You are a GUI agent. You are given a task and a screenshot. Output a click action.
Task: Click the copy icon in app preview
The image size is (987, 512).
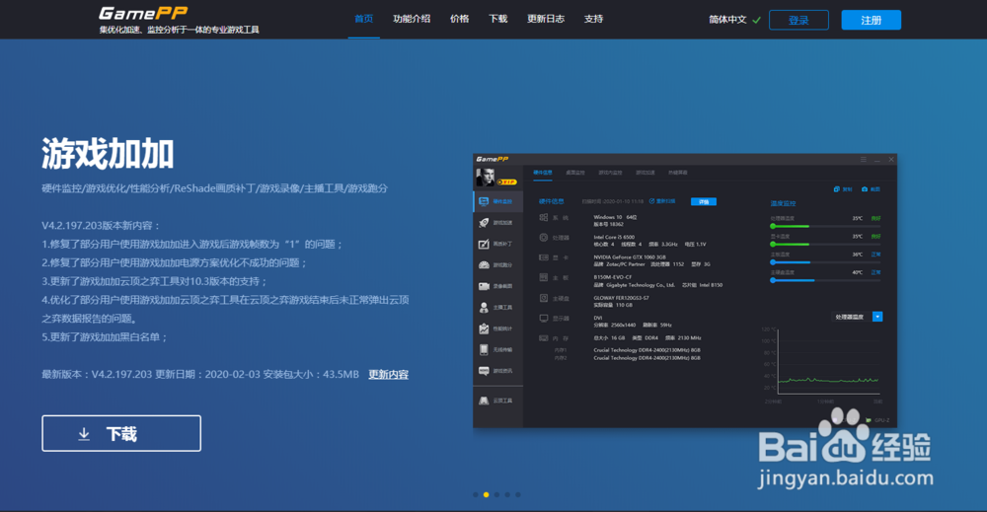[x=837, y=188]
